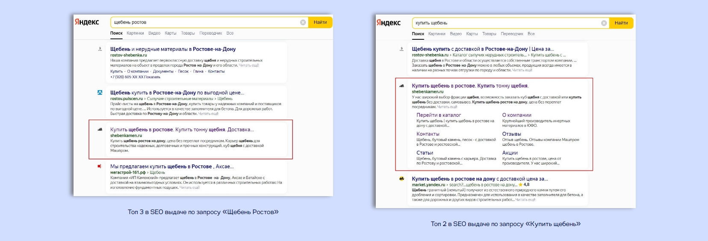
Task: Open Карты tab in the left screenshot
Action: 171,33
